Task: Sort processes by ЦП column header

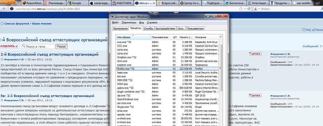Action: pyautogui.click(x=175, y=37)
